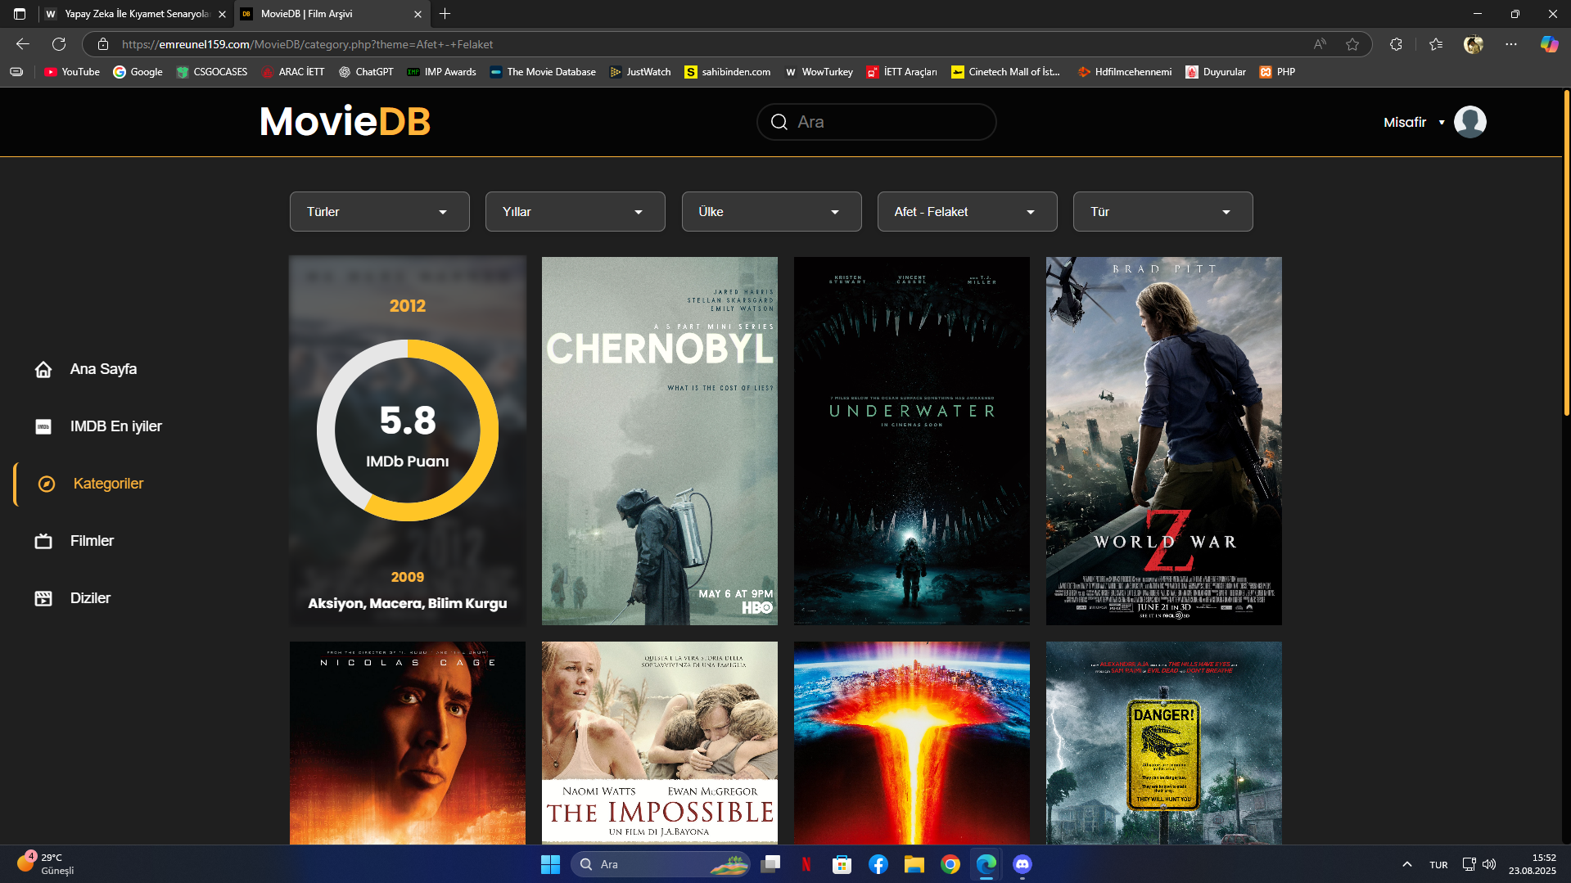Open the YouTube bookmark
1571x883 pixels.
(72, 72)
